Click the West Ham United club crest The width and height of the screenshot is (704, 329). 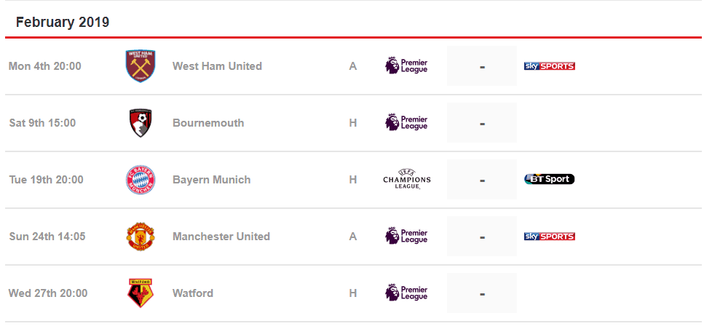click(x=140, y=66)
